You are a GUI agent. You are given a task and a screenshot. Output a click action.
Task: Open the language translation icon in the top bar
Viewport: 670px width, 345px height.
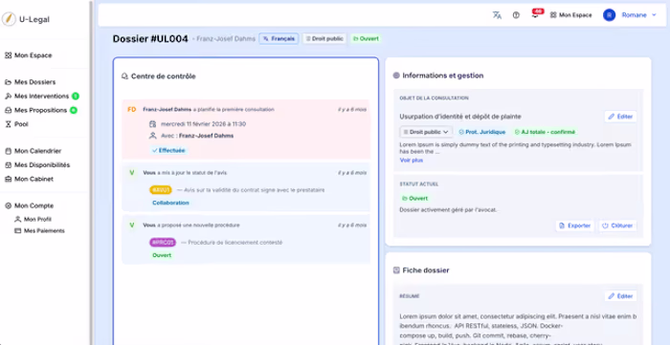click(x=497, y=15)
